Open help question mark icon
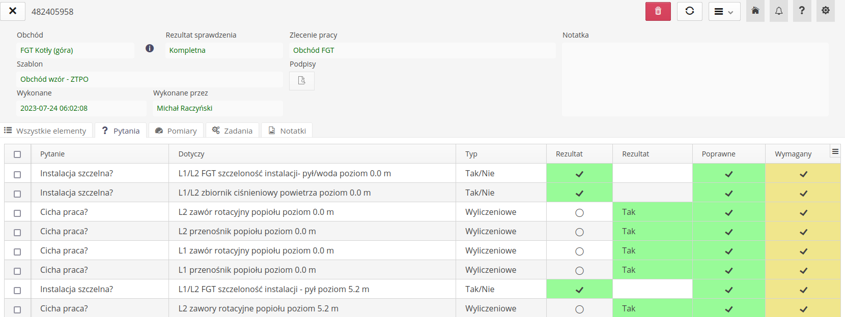The height and width of the screenshot is (317, 845). click(802, 11)
